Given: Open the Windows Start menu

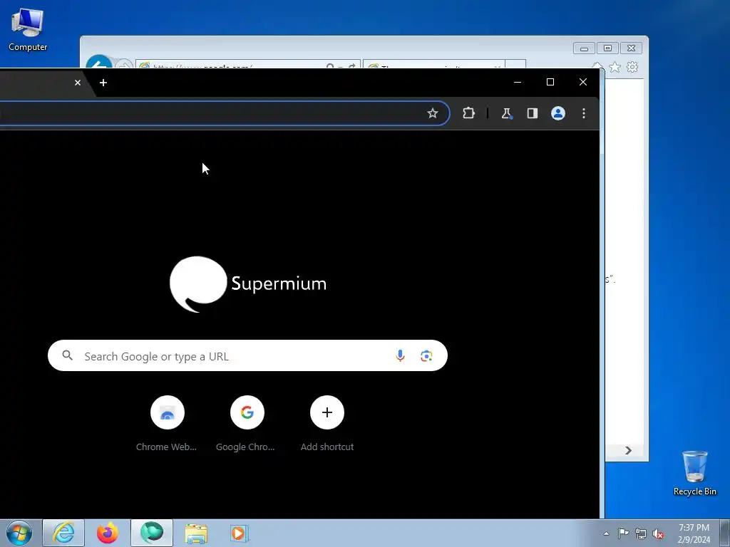Looking at the screenshot, I should [19, 533].
